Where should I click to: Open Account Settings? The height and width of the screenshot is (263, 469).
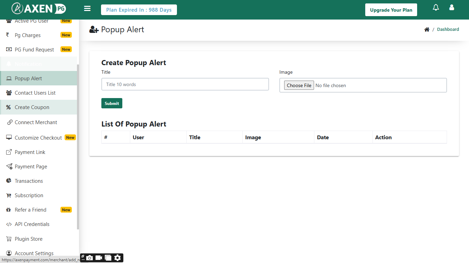coord(38,253)
